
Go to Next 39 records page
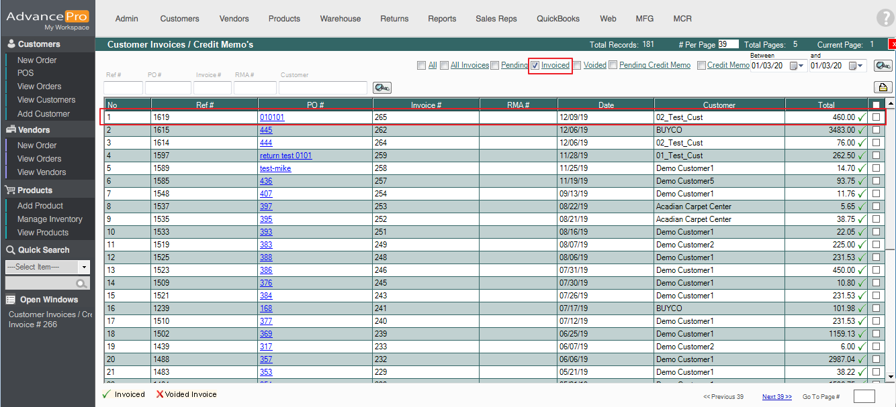pos(776,397)
